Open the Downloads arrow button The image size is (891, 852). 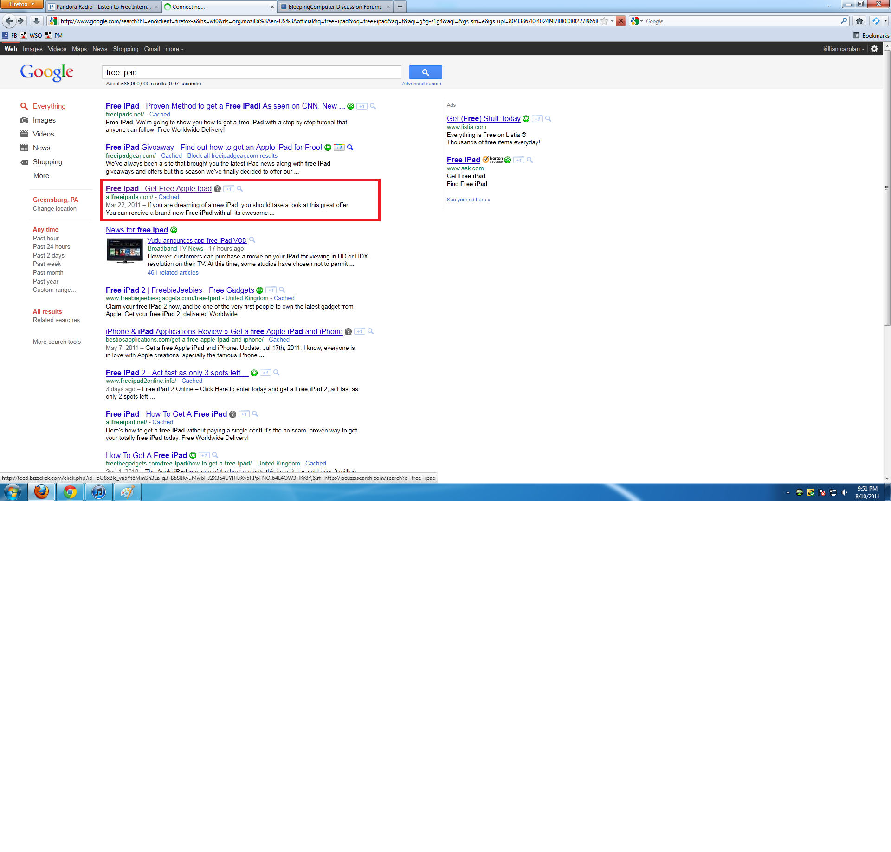(x=36, y=21)
